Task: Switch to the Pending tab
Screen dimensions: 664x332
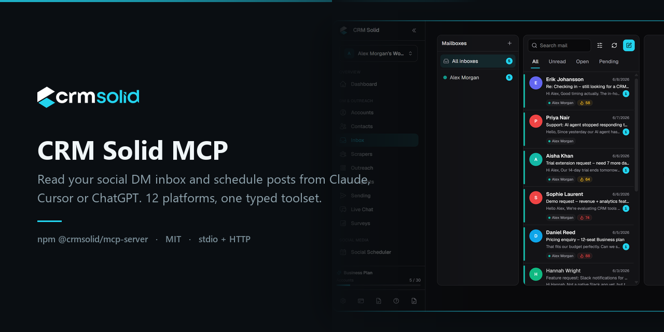Action: [x=608, y=62]
